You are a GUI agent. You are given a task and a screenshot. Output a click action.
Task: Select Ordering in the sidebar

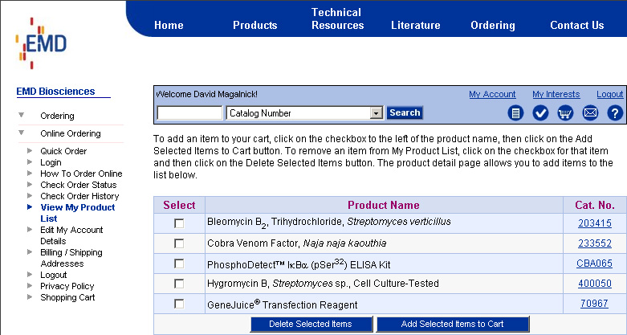[x=57, y=116]
